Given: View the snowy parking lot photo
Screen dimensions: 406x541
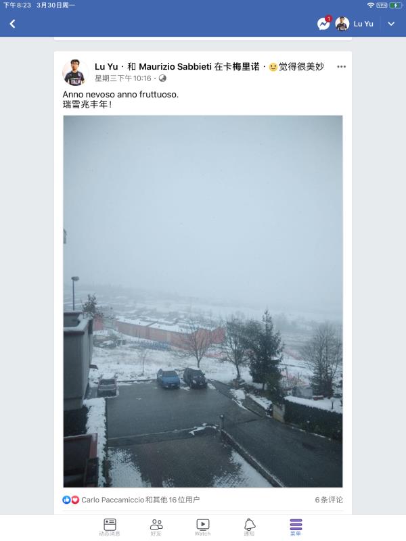Looking at the screenshot, I should [203, 301].
